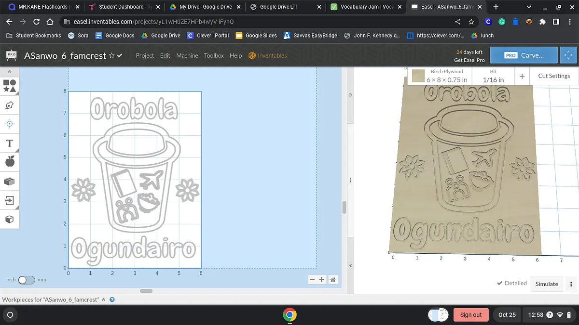Click the home reset view icon
The image size is (579, 325).
pyautogui.click(x=333, y=280)
